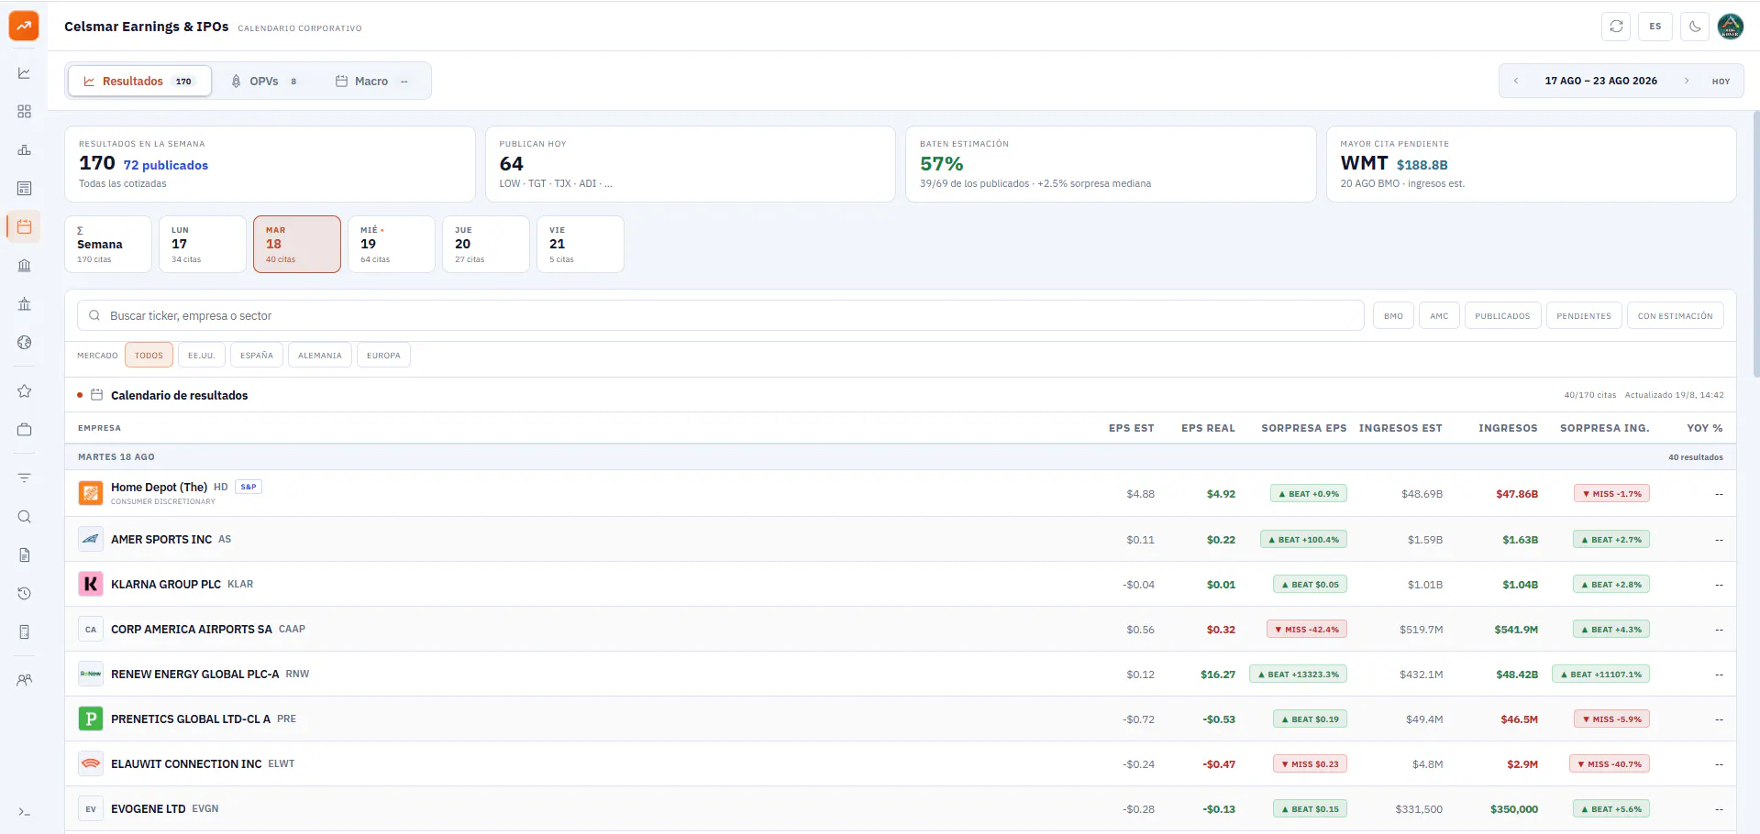This screenshot has width=1760, height=834.
Task: Open the dashboard grid sidebar icon
Action: coord(25,112)
